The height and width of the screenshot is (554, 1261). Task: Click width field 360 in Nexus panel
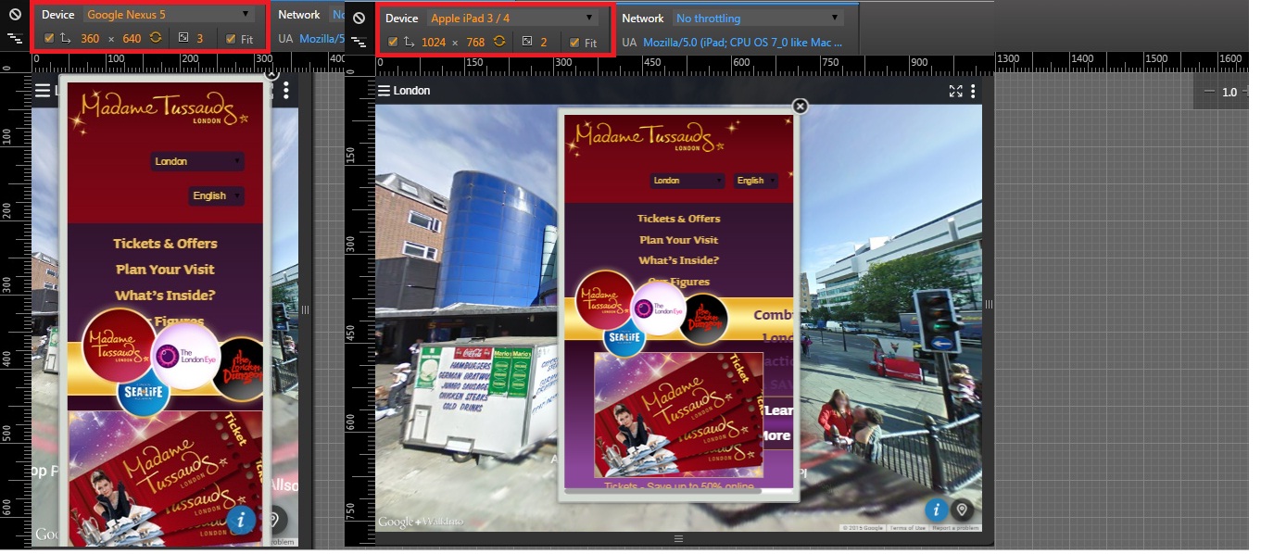pyautogui.click(x=90, y=39)
